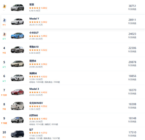The height and width of the screenshot is (140, 145).
Task: Click the up 131 rank change indicator
Action: pos(4,95)
